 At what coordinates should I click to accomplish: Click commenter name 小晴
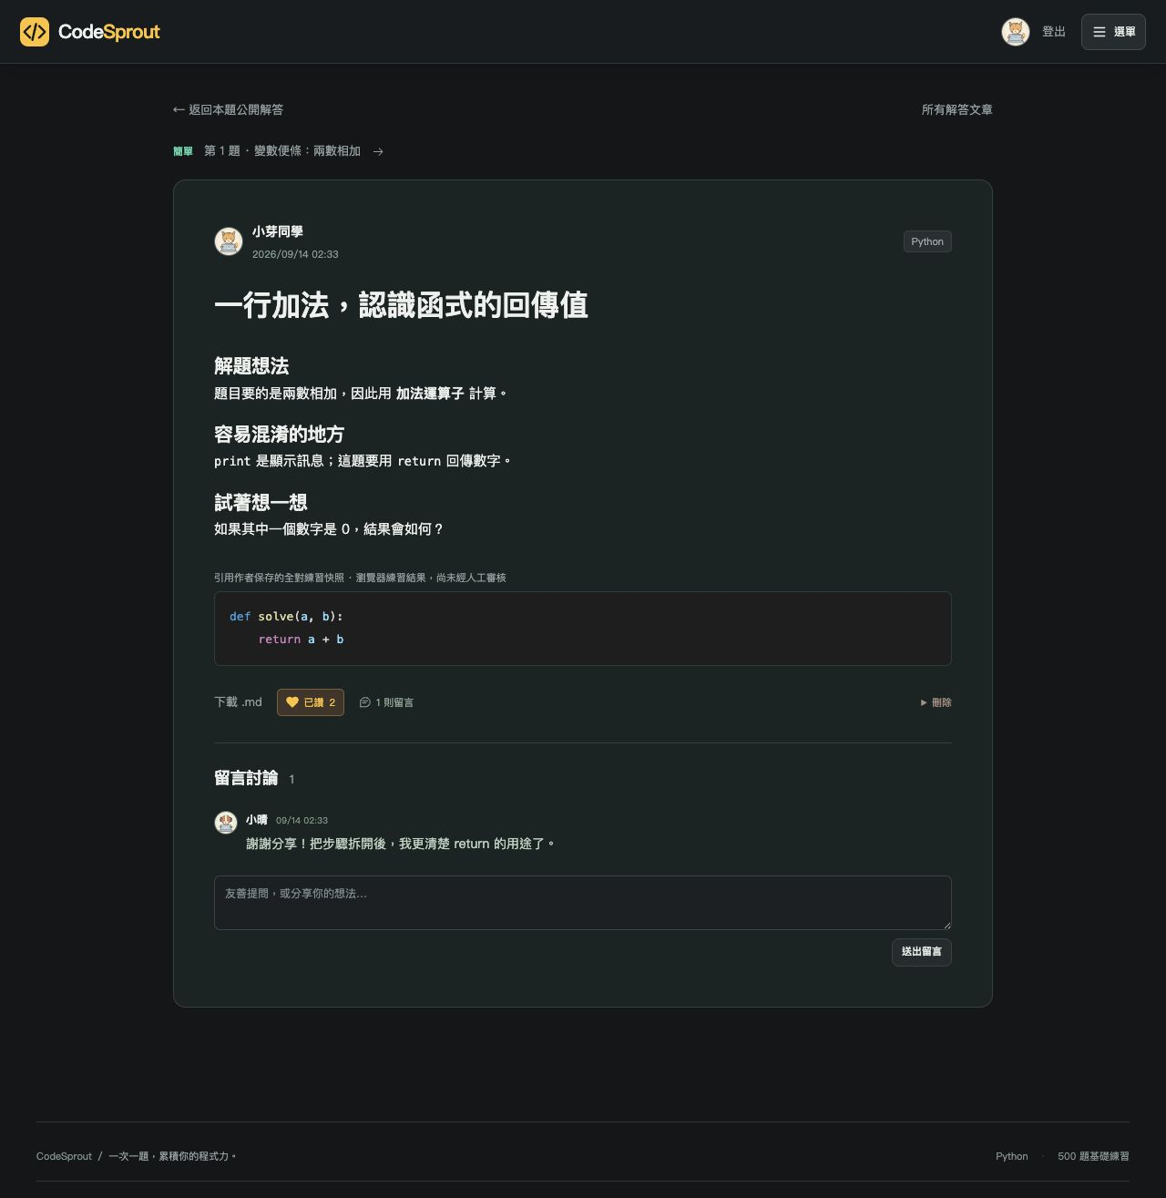point(257,820)
